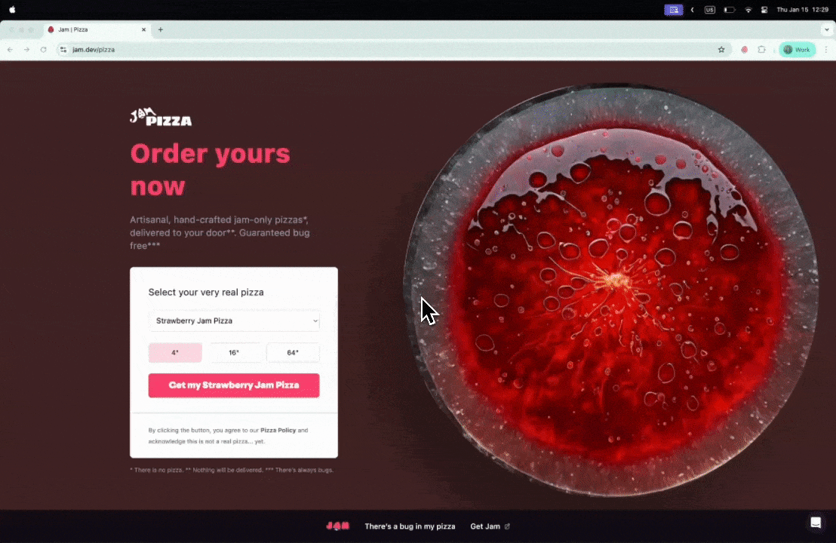Click the Jam Pizza logo
The height and width of the screenshot is (543, 836).
coord(161,117)
